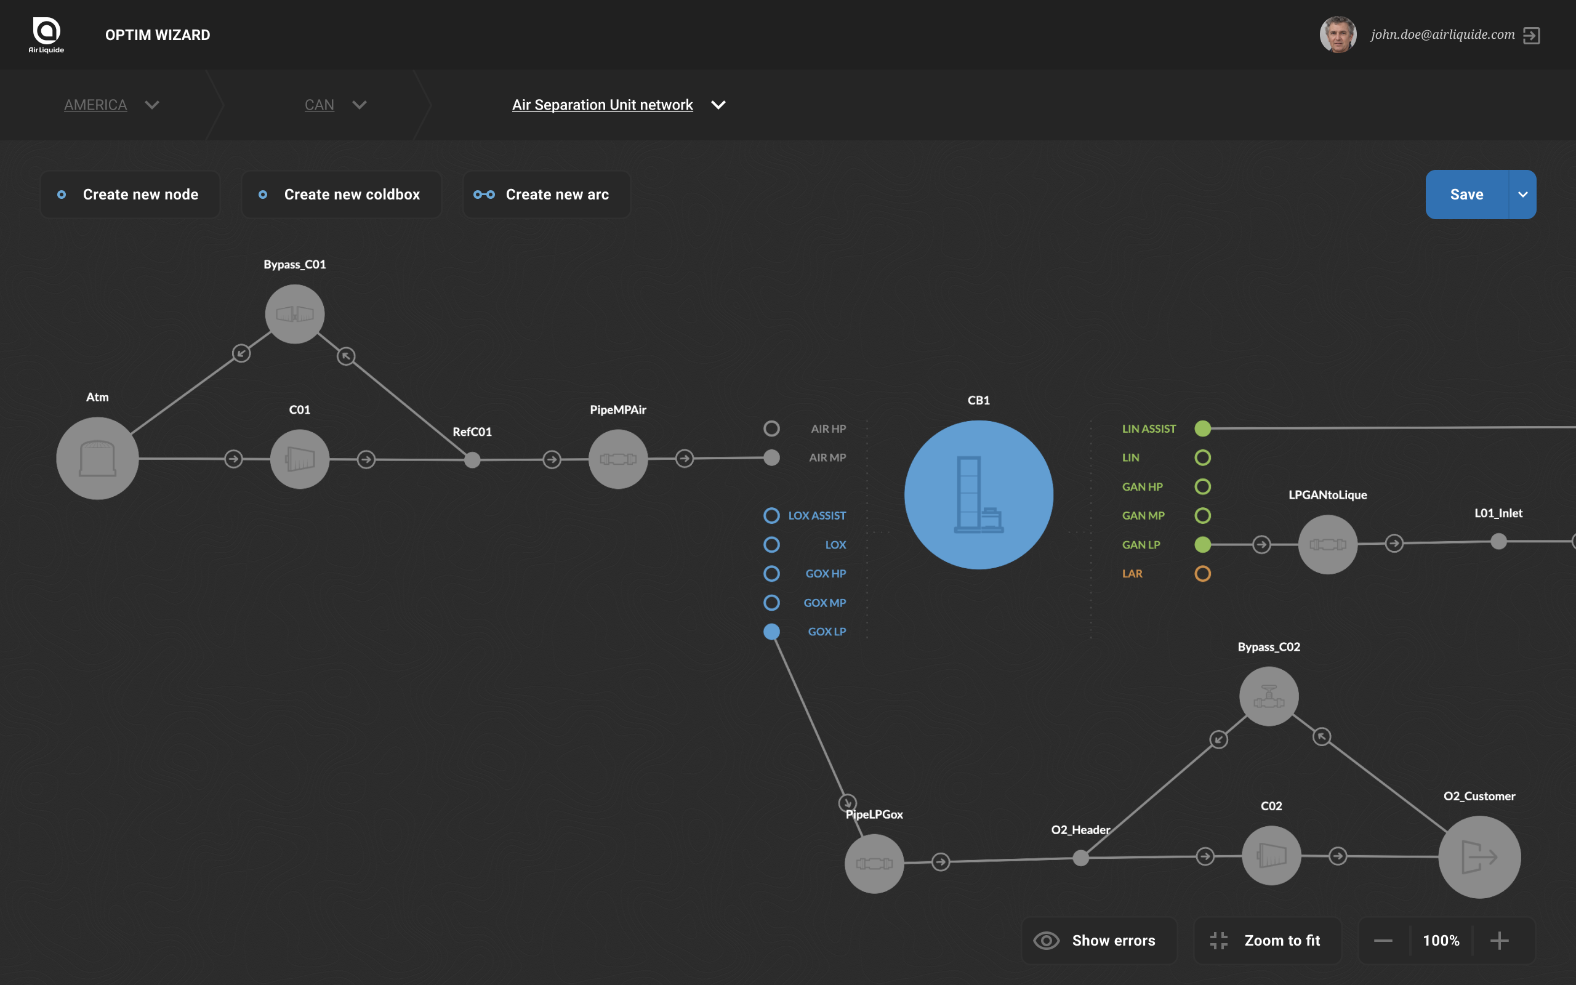The image size is (1576, 985).
Task: Toggle the LOX port circle
Action: pyautogui.click(x=771, y=545)
